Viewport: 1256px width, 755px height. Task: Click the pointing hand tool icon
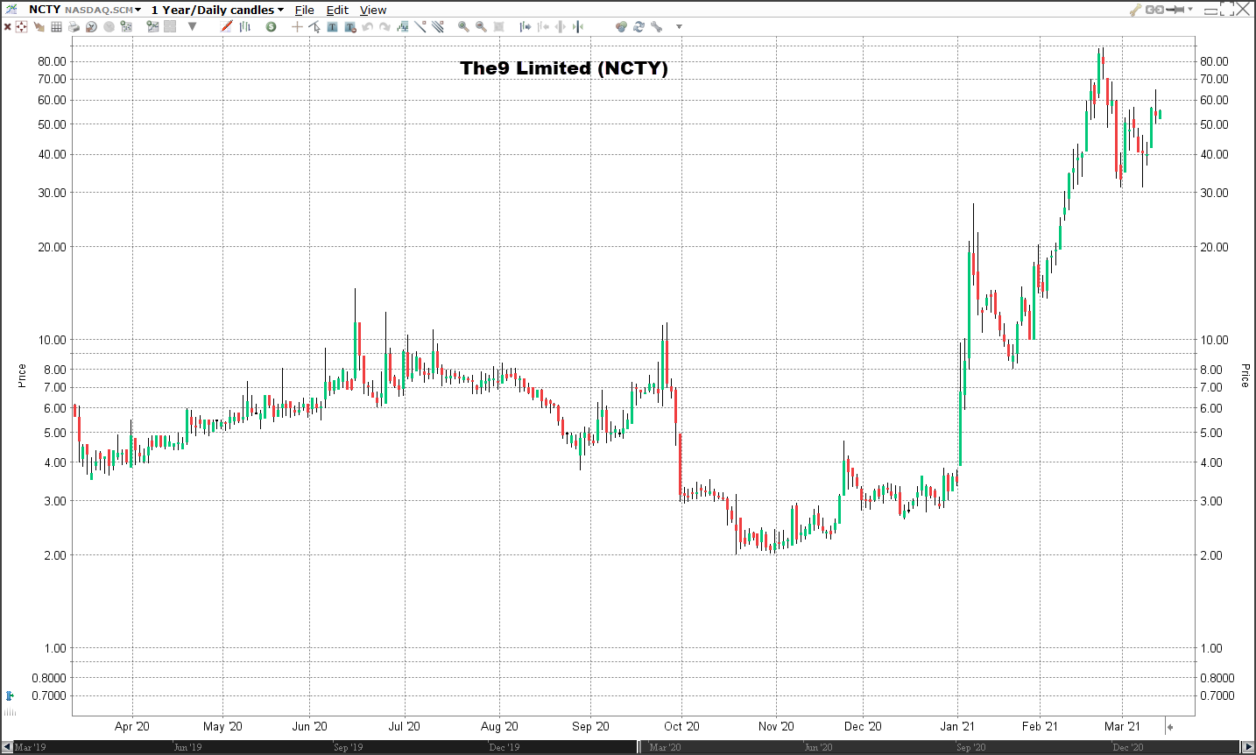39,27
